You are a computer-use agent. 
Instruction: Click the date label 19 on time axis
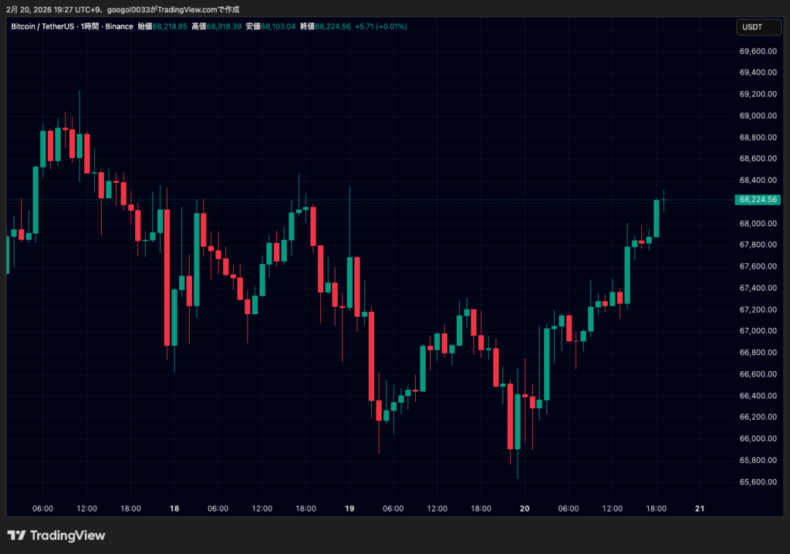click(349, 508)
